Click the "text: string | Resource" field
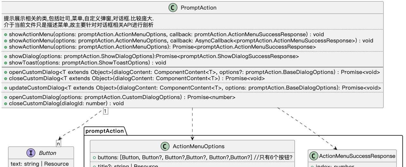Image resolution: width=406 pixels, height=167 pixels. (x=40, y=164)
